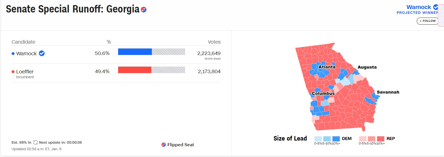Click the Votes column header
This screenshot has height=157, width=444.
(214, 42)
